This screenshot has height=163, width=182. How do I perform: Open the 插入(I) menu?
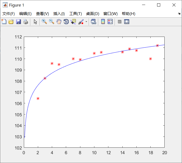point(59,14)
